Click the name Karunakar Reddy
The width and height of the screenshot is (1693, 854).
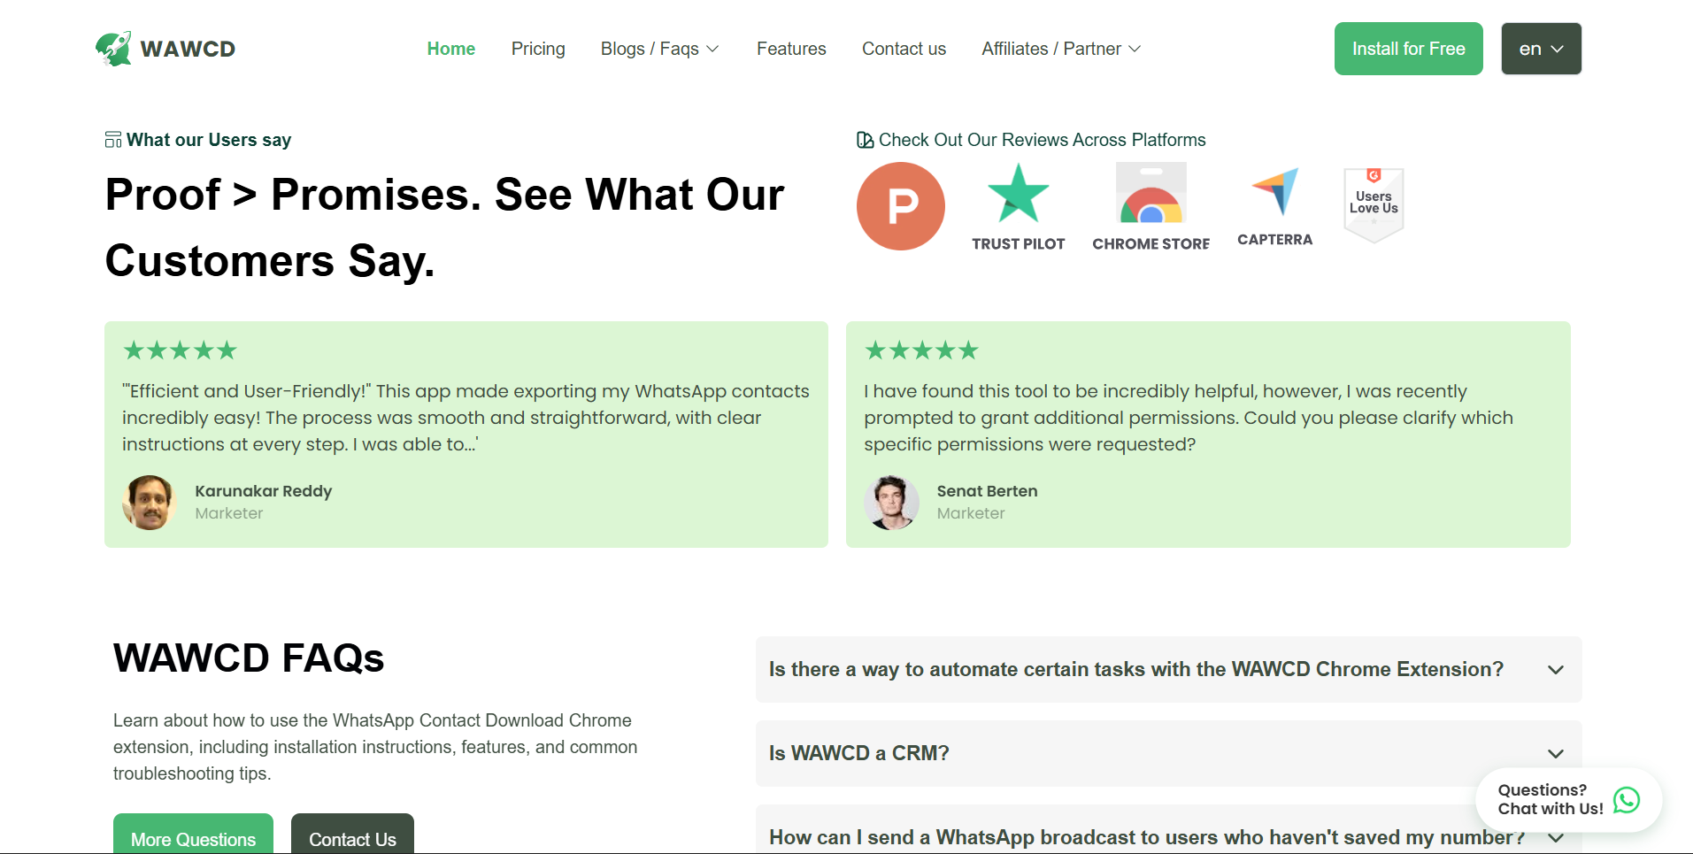coord(264,491)
